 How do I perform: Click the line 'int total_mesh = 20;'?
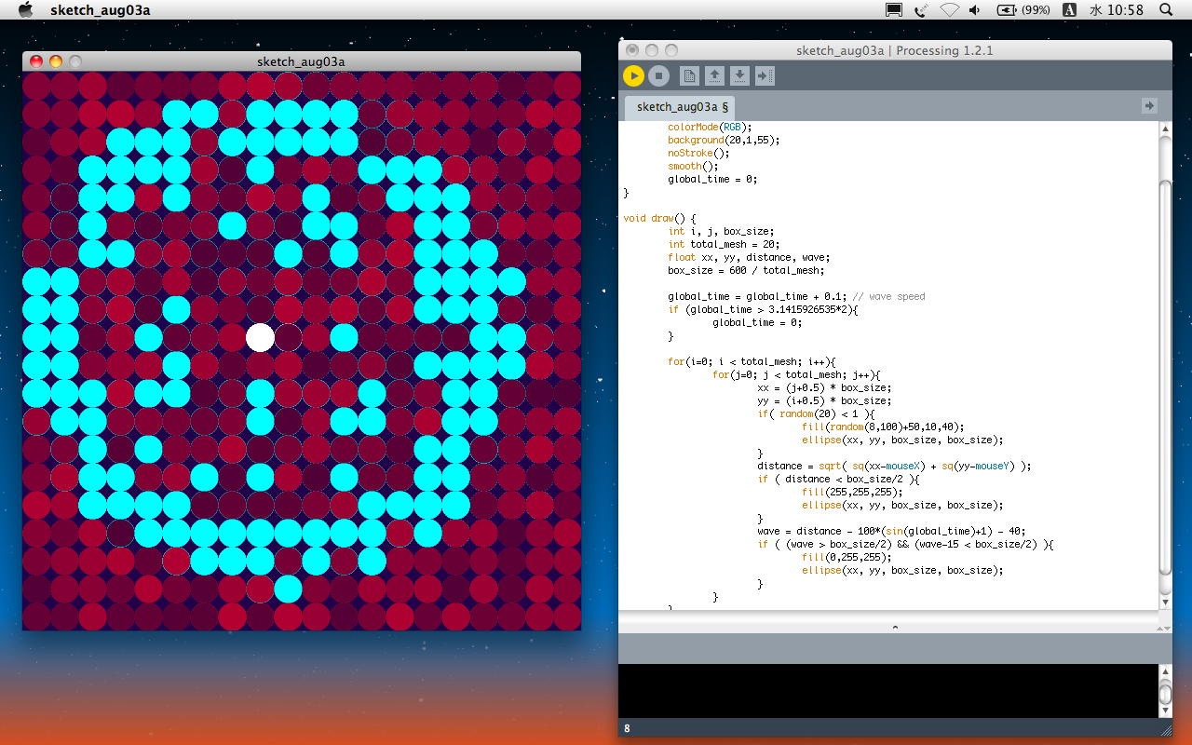click(x=724, y=244)
